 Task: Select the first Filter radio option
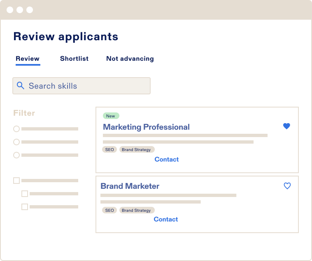16,129
